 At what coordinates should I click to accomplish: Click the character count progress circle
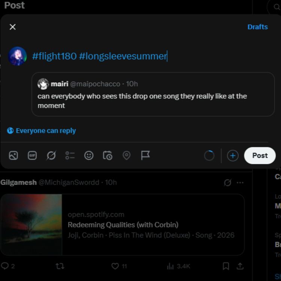point(209,155)
